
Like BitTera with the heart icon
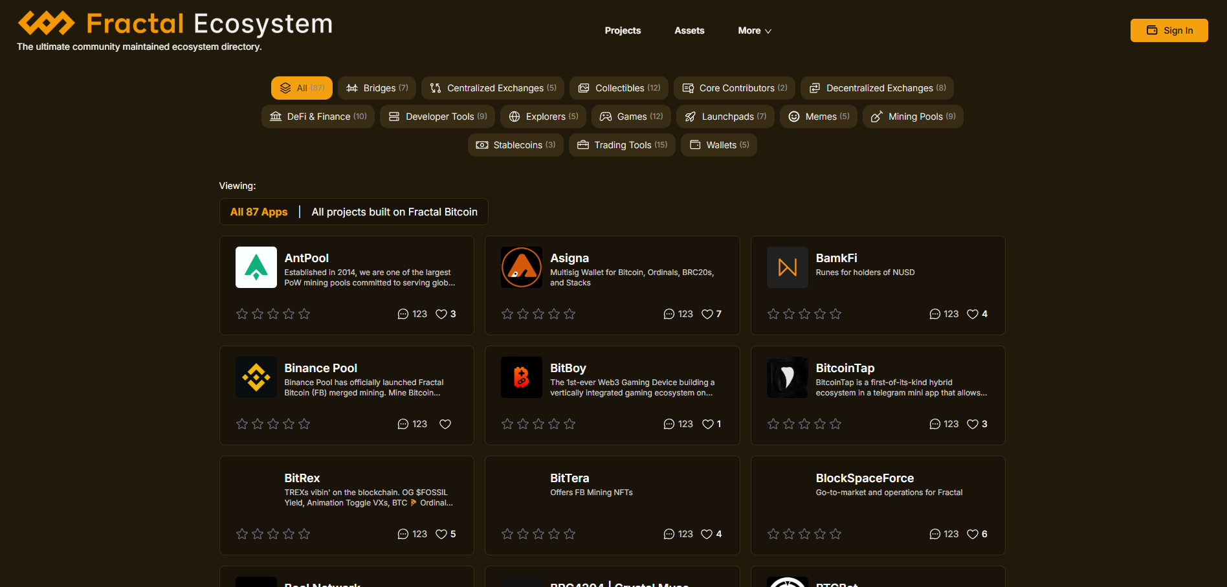pyautogui.click(x=707, y=534)
